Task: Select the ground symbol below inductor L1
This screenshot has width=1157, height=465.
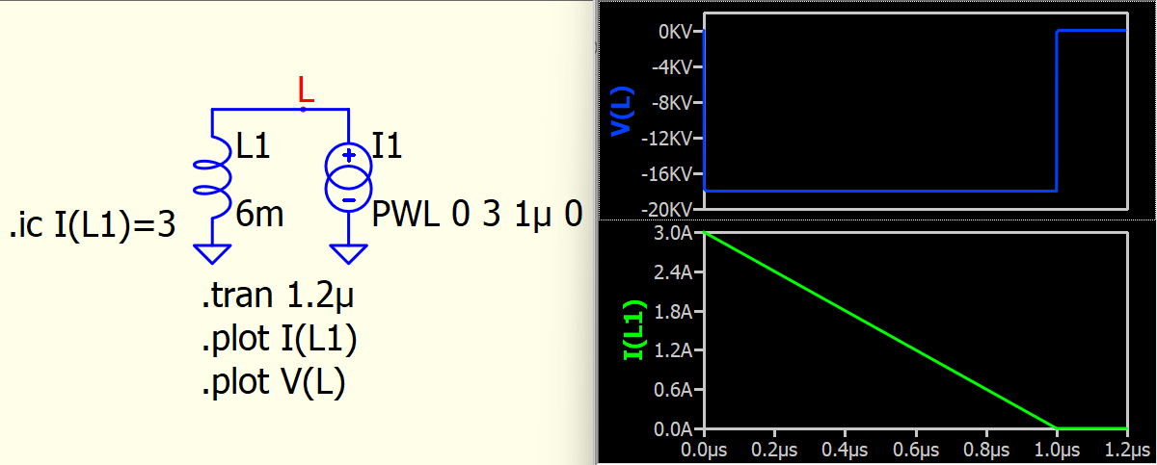Action: (211, 254)
